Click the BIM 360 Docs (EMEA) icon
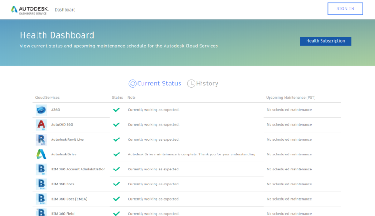375x216 pixels. 41,199
